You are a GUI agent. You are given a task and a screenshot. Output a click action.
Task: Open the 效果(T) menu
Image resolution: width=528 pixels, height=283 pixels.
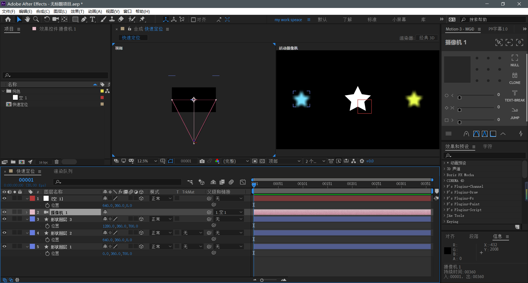[77, 11]
